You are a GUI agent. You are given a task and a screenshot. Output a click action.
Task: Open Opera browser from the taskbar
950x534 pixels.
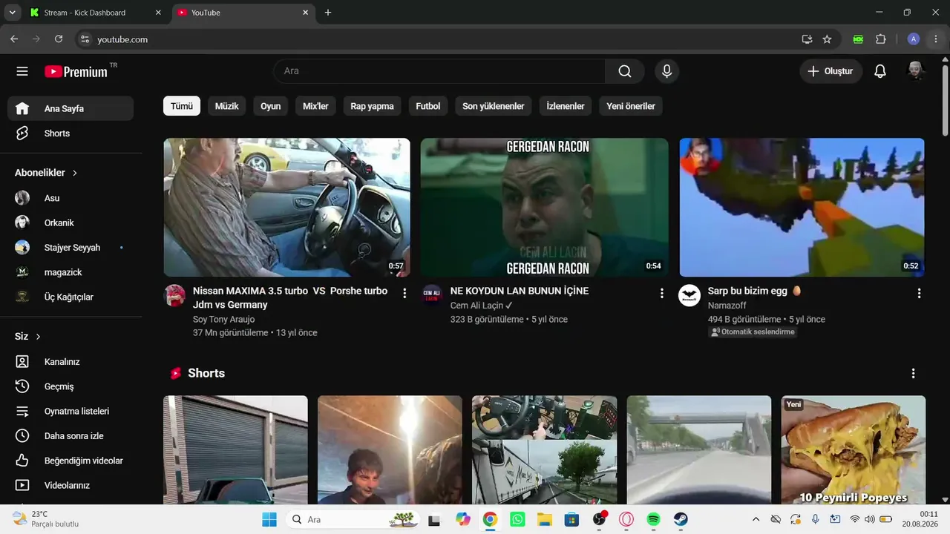pyautogui.click(x=626, y=519)
